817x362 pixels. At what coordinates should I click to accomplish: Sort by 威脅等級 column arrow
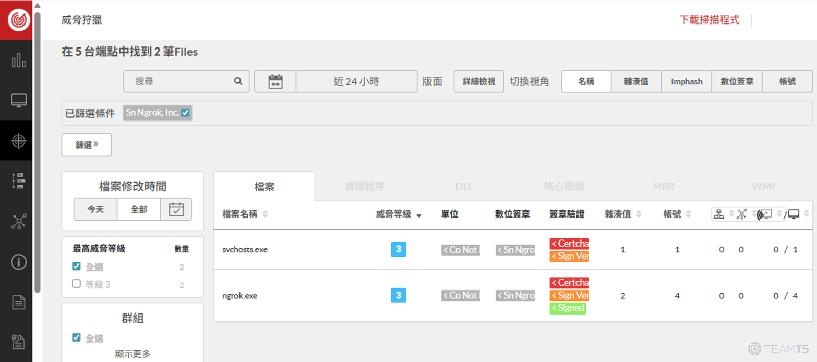click(x=419, y=215)
